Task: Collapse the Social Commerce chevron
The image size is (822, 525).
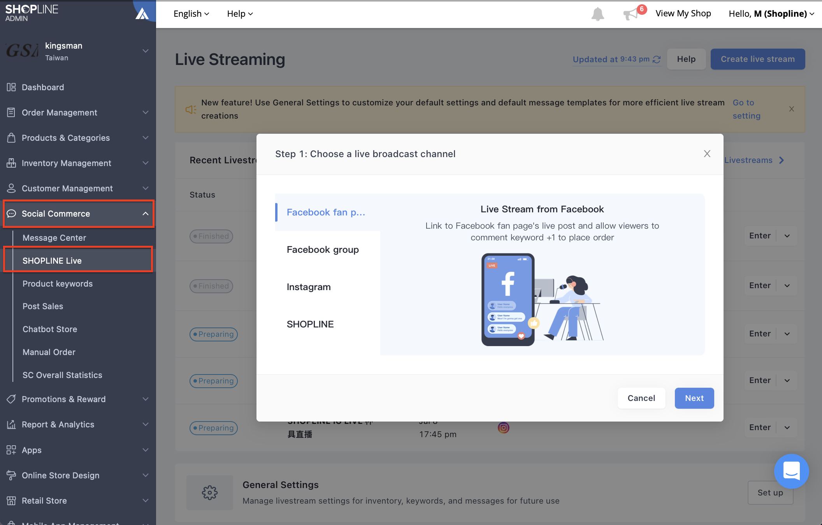Action: (146, 213)
